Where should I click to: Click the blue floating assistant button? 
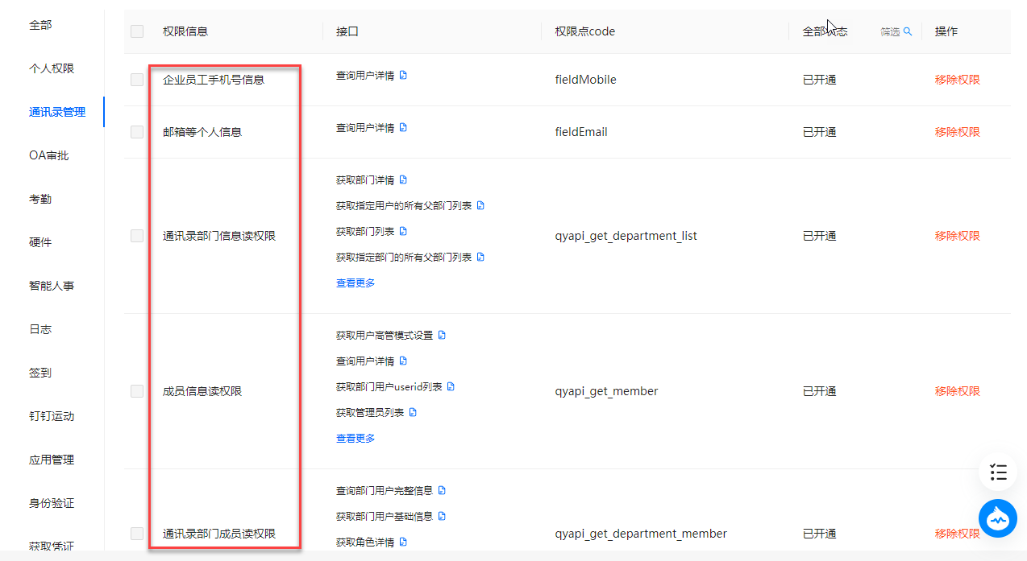998,519
